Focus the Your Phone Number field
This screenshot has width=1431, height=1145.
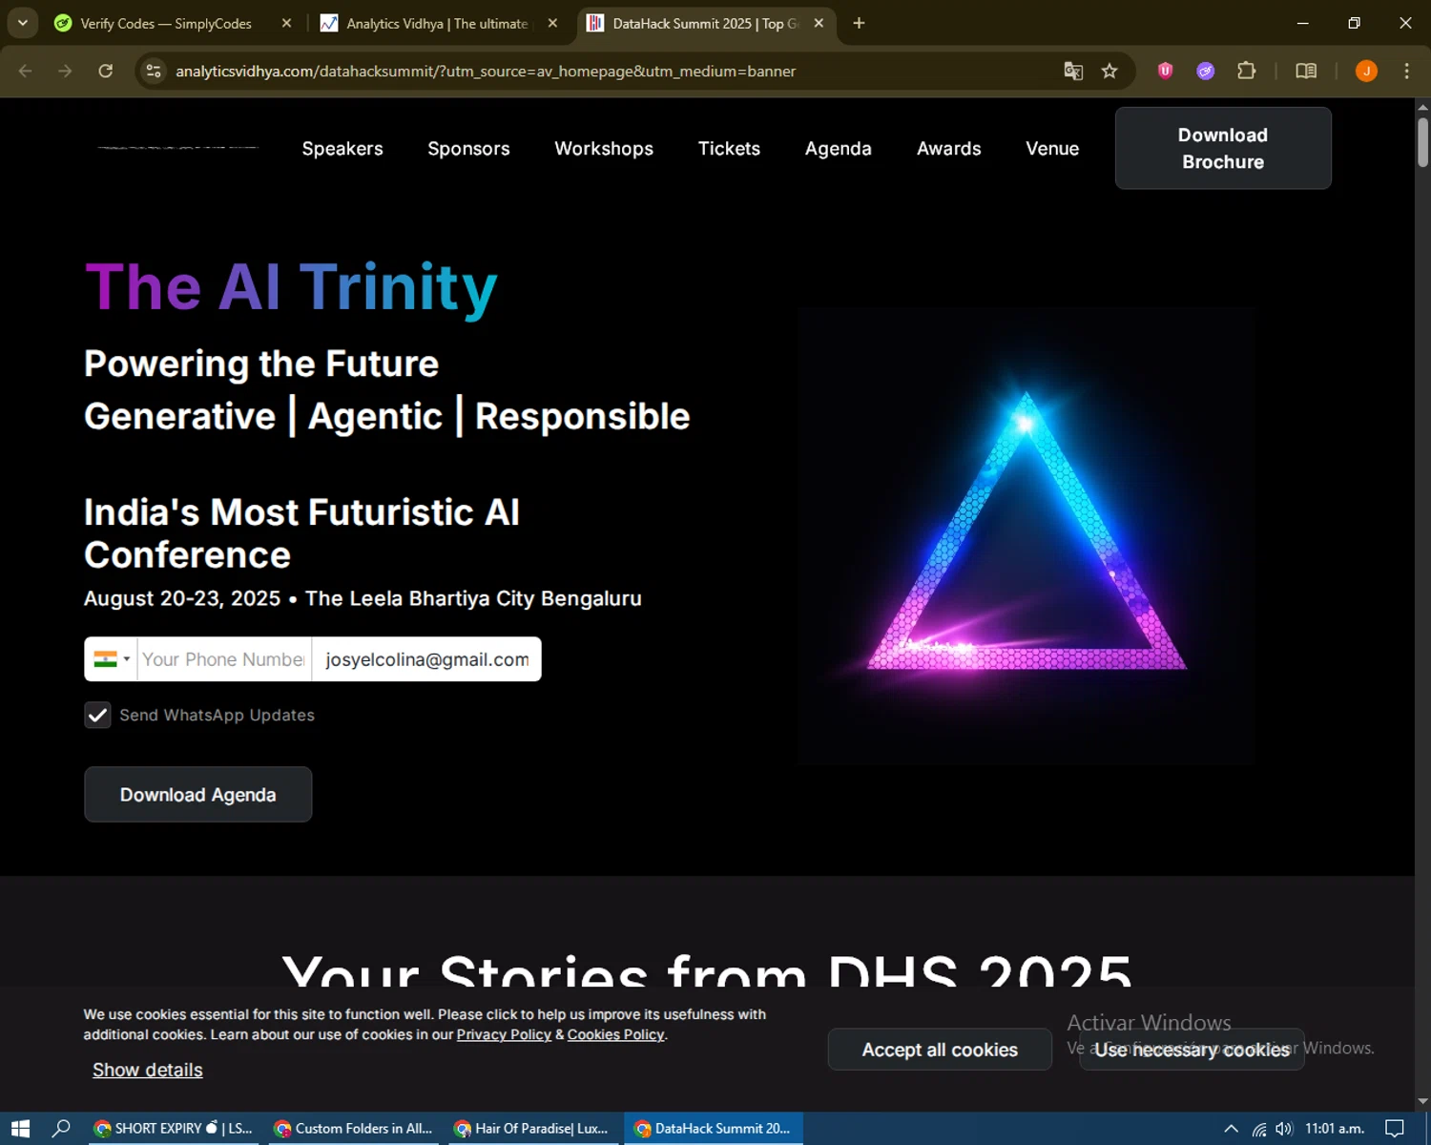(224, 659)
